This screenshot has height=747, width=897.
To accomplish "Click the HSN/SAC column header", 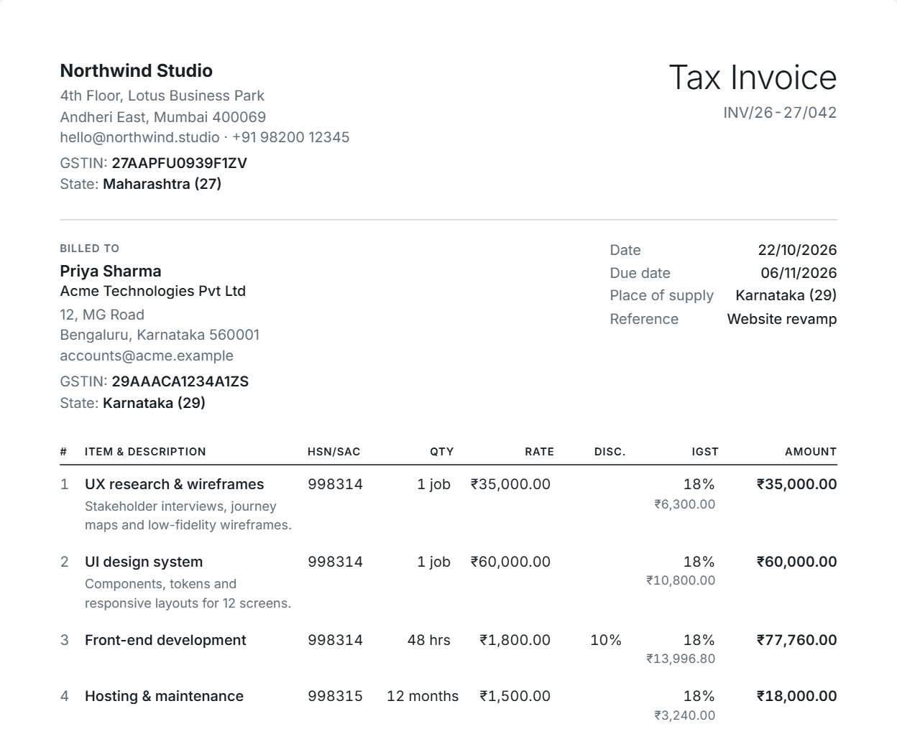I will [334, 452].
